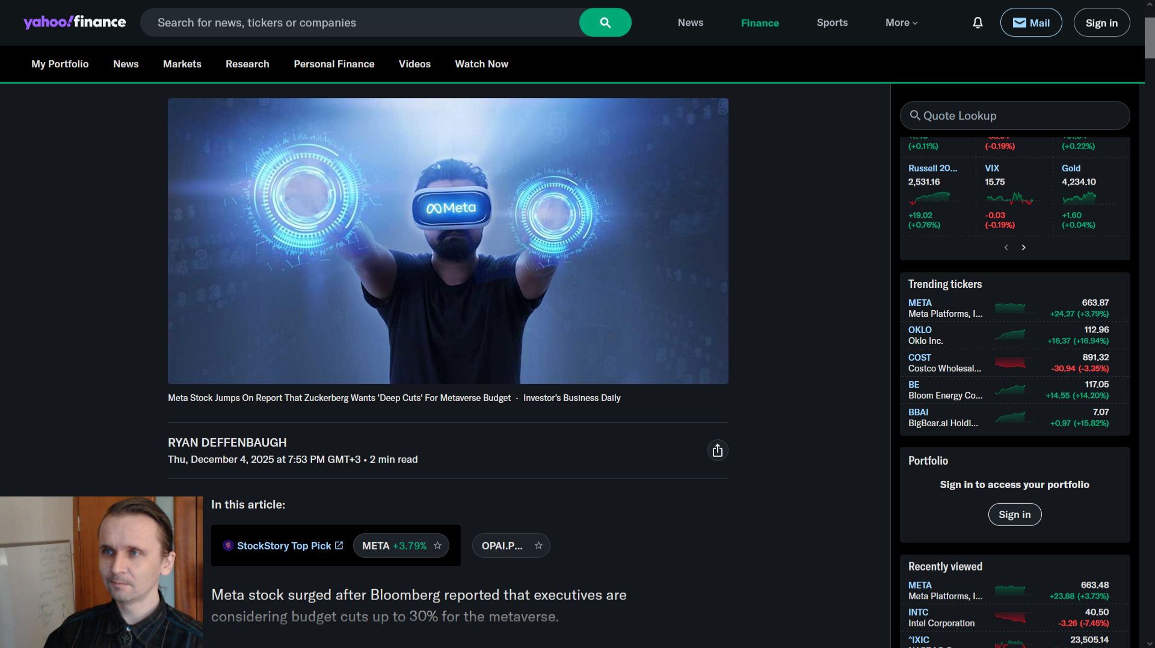Open the Watch Now tab
Screen dimensions: 1155x648
[x=481, y=64]
